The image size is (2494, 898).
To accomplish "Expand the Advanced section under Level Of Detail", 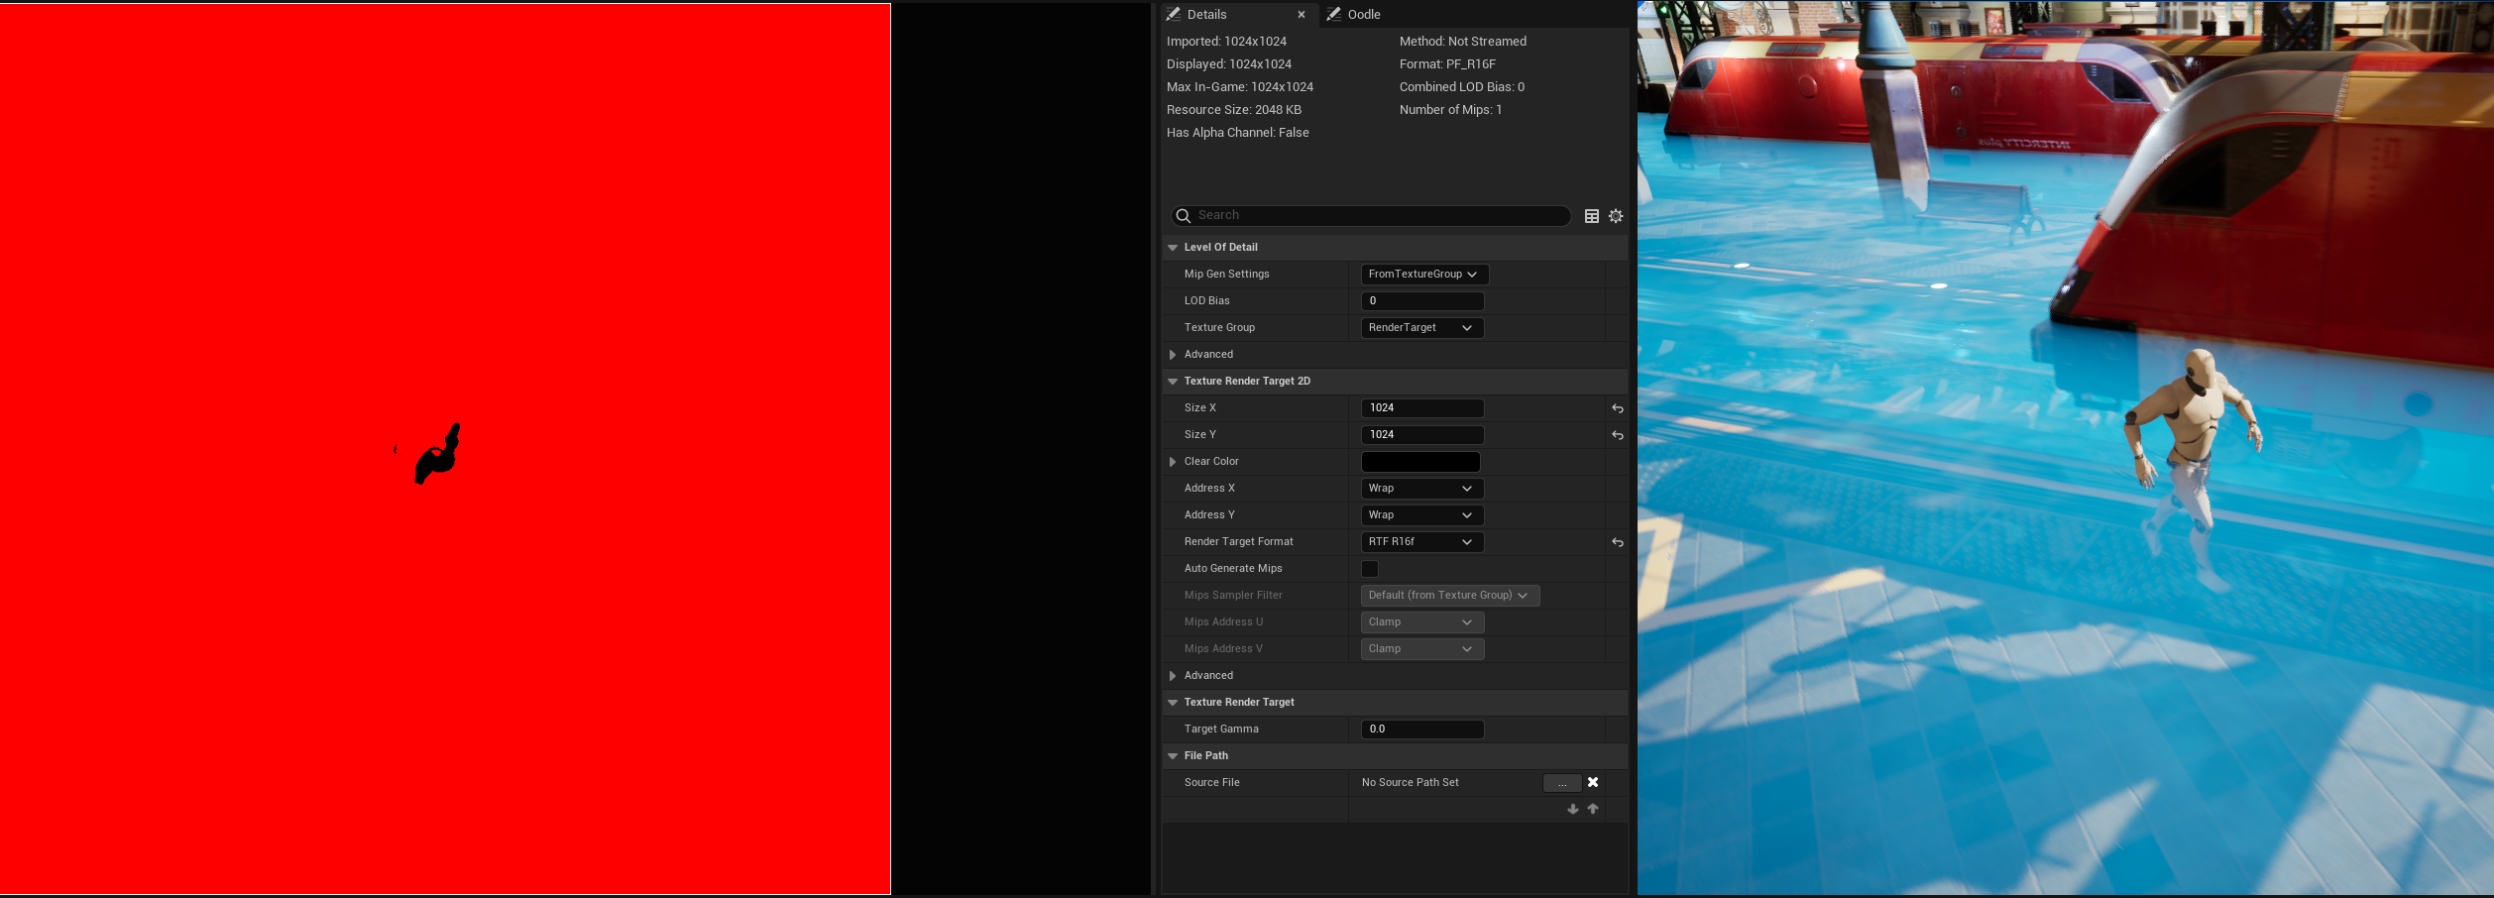I will tap(1173, 354).
